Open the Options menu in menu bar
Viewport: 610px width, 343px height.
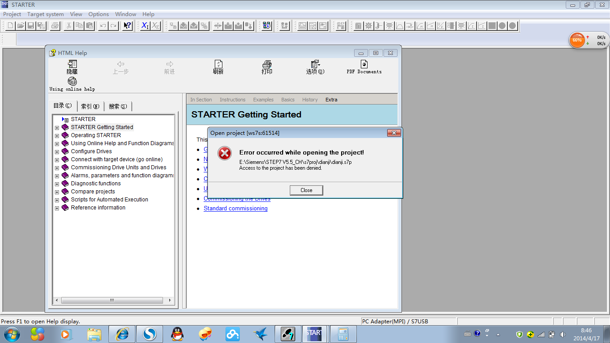click(99, 14)
